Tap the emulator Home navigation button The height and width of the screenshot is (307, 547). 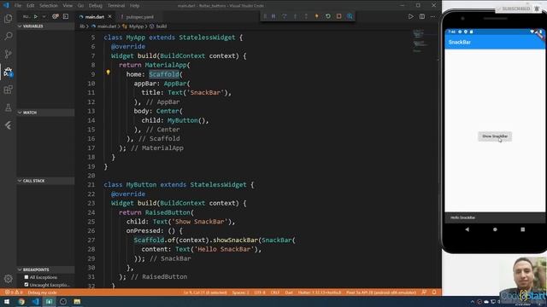pyautogui.click(x=495, y=229)
